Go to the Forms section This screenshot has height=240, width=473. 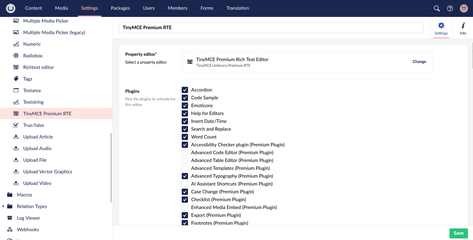(x=207, y=8)
